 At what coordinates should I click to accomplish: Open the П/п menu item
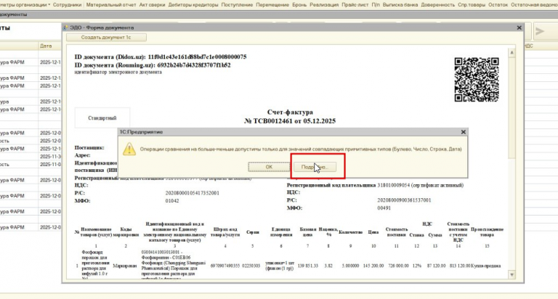[x=376, y=4]
